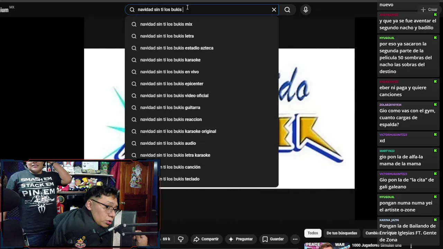Choose suggestion ending in 'guitarra'
The height and width of the screenshot is (249, 443).
click(x=202, y=108)
